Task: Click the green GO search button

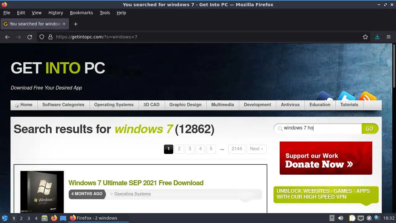Action: pos(370,129)
